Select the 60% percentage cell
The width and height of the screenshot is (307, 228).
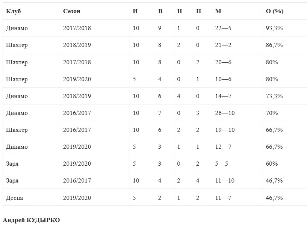(272, 164)
